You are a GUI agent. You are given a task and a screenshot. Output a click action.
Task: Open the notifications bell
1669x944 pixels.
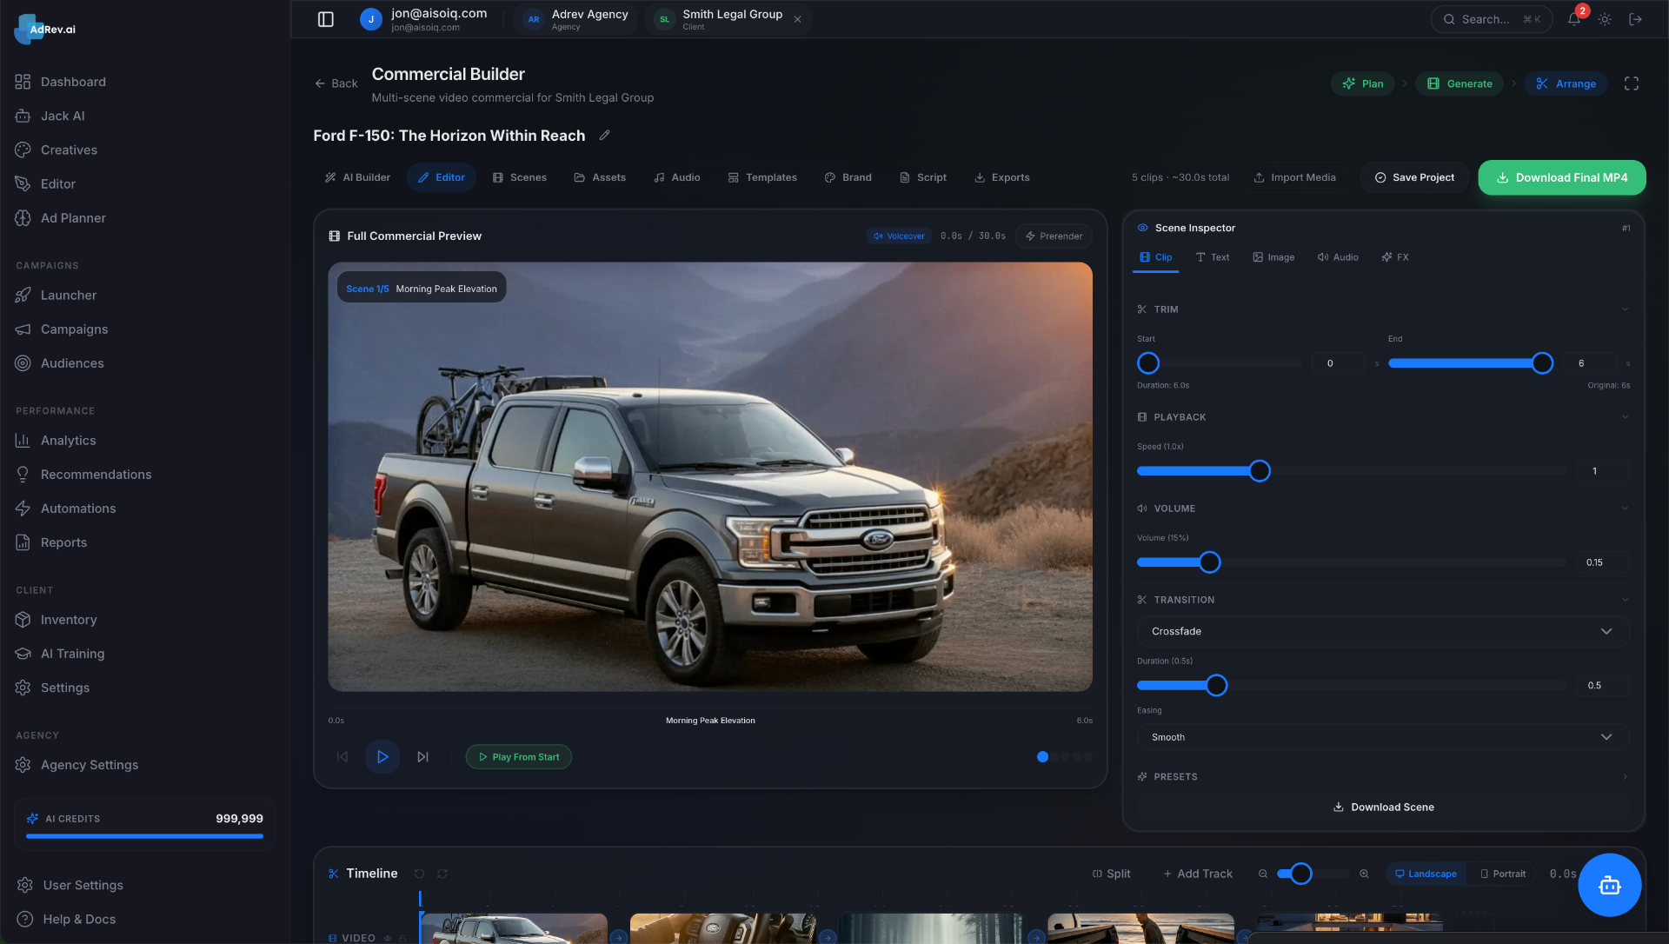pos(1574,19)
